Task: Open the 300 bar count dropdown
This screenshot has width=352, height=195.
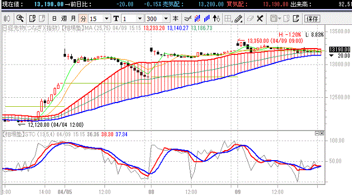Action: (x=166, y=18)
